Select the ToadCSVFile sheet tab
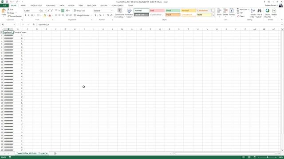Image resolution: width=284 pixels, height=159 pixels. [x=32, y=153]
